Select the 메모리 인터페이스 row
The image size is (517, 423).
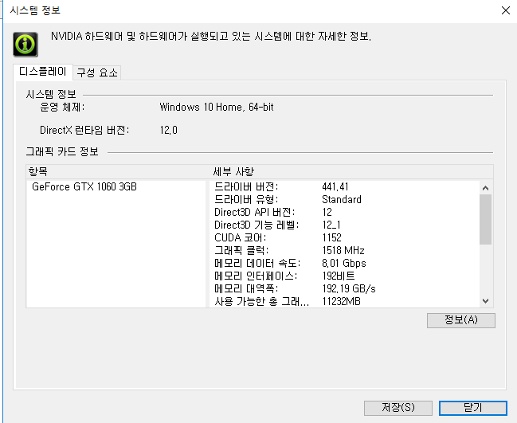(x=345, y=276)
